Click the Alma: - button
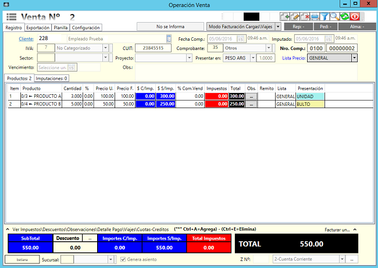The width and height of the screenshot is (378, 268). click(x=357, y=27)
